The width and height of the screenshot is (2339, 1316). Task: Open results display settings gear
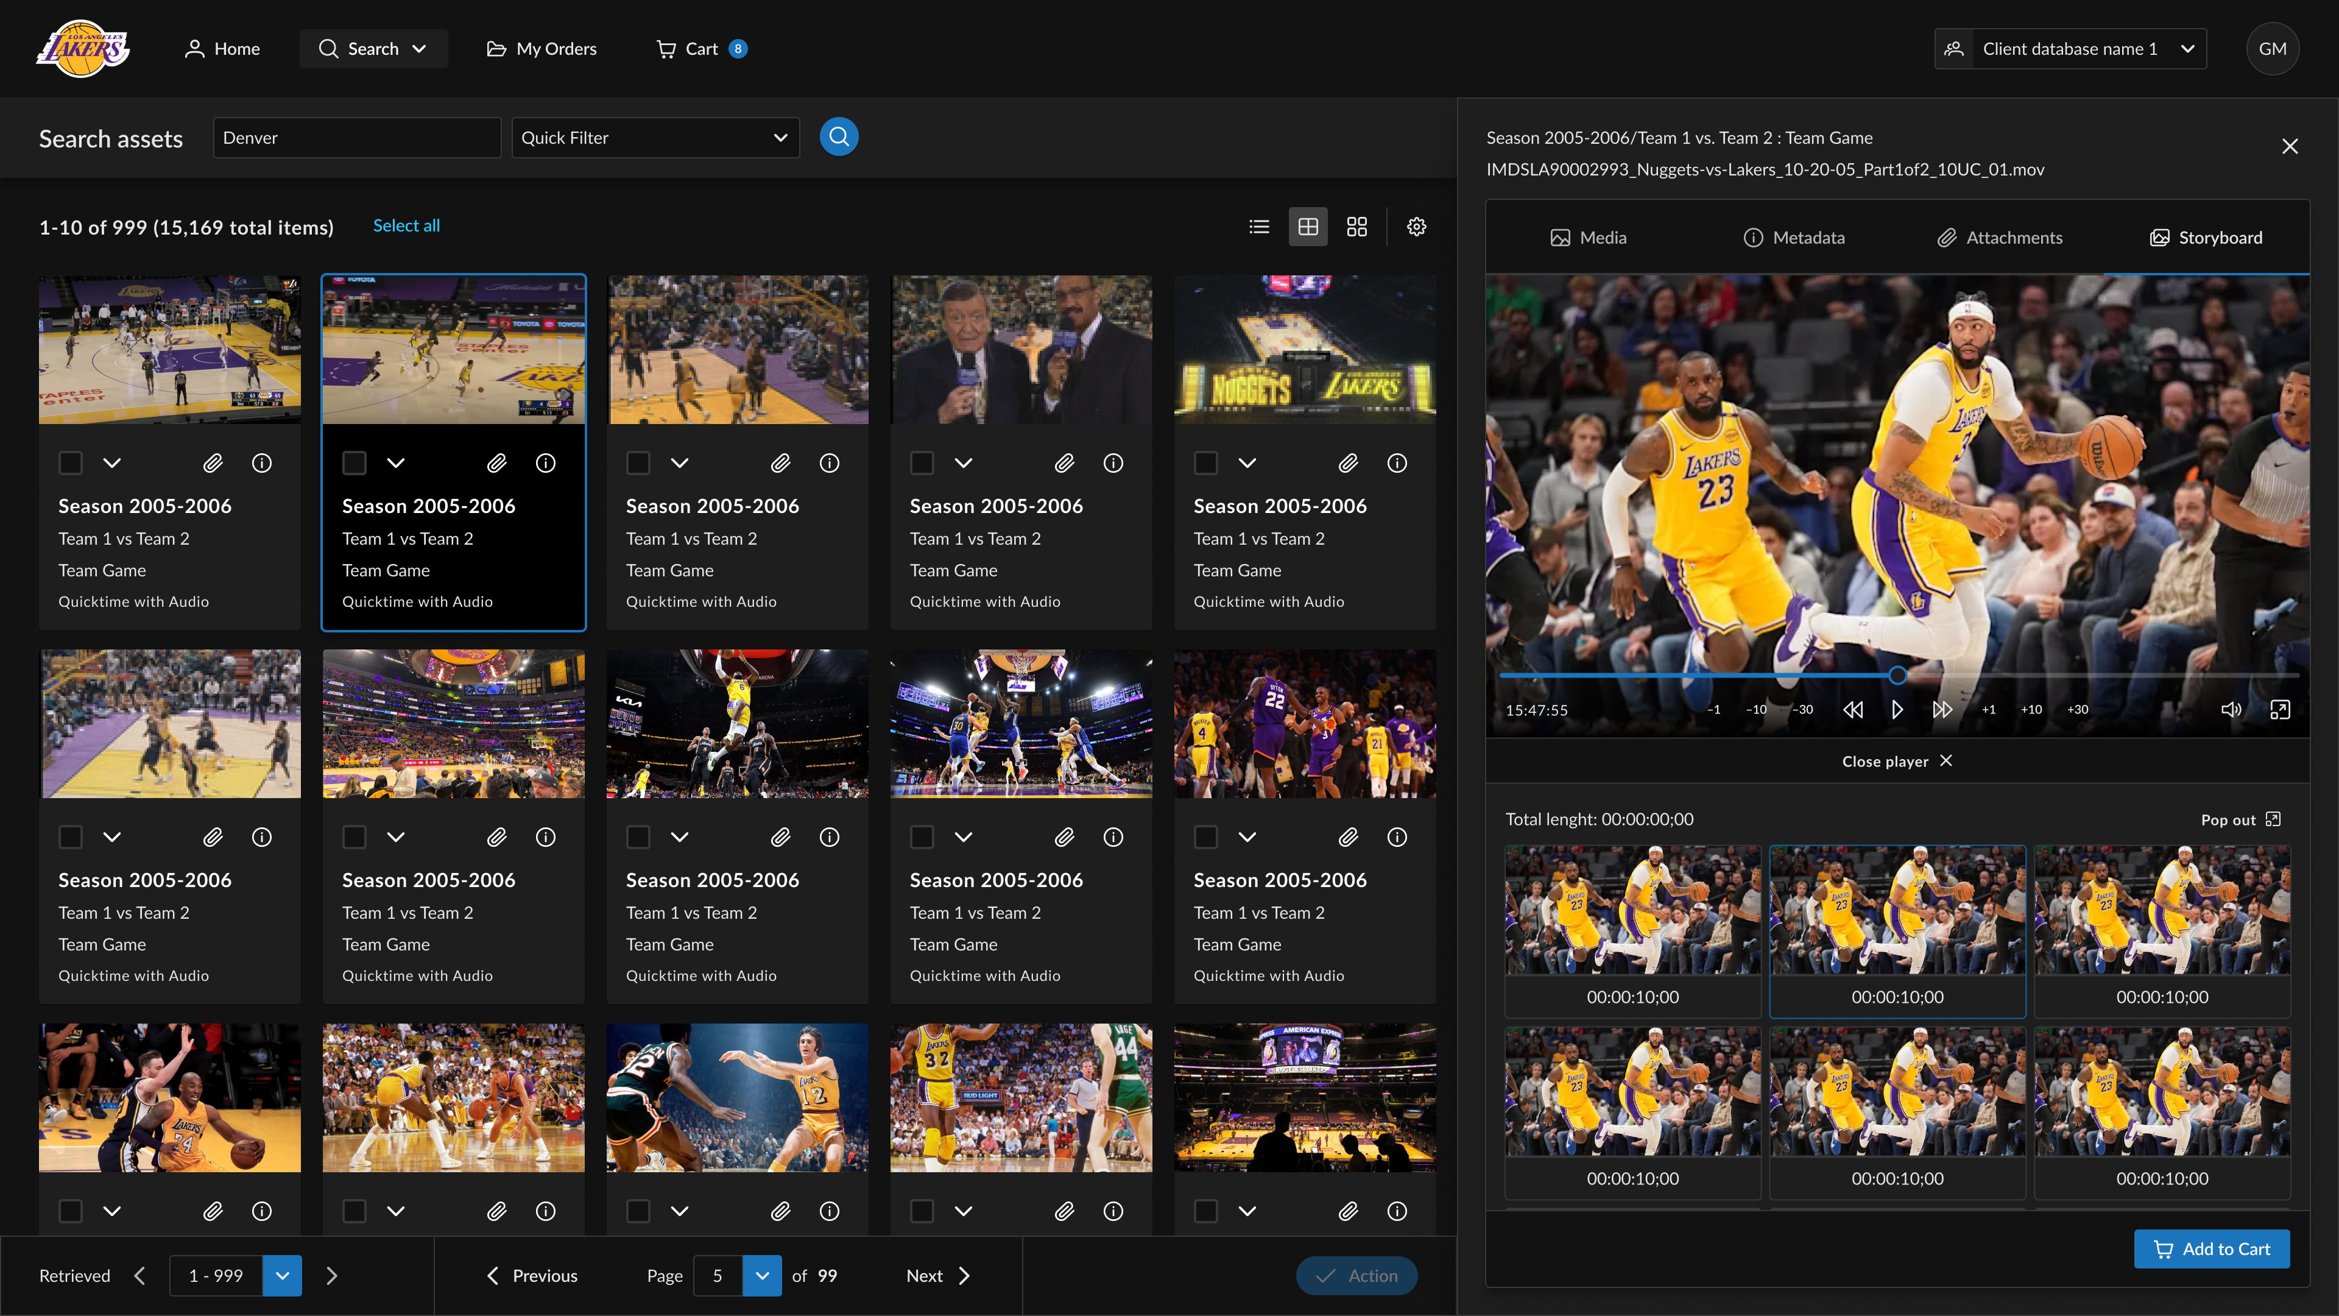(1416, 227)
